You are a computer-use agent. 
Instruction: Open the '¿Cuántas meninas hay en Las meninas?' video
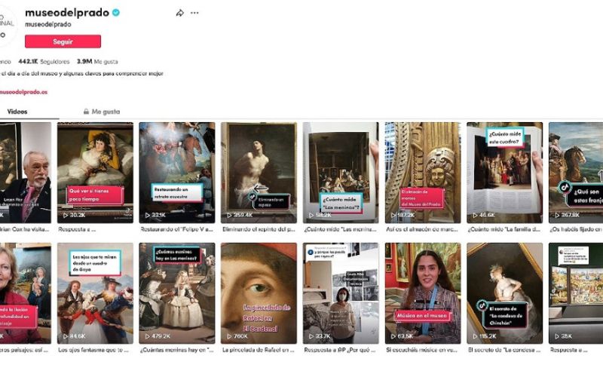[177, 293]
